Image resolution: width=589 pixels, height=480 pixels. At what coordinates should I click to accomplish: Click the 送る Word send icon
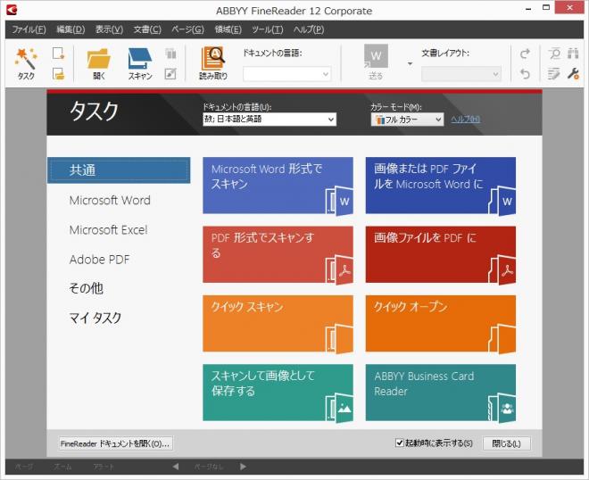[x=376, y=56]
